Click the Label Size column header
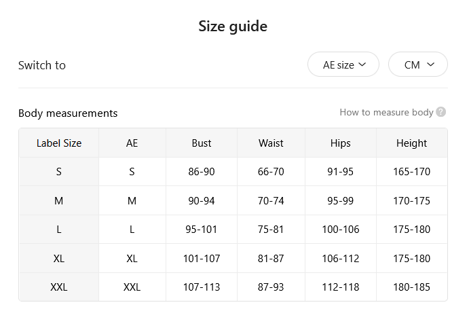 [x=59, y=143]
